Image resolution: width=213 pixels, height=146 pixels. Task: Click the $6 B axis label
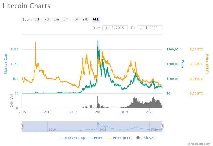tap(15, 79)
